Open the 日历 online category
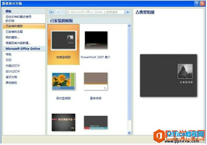 click(x=9, y=60)
